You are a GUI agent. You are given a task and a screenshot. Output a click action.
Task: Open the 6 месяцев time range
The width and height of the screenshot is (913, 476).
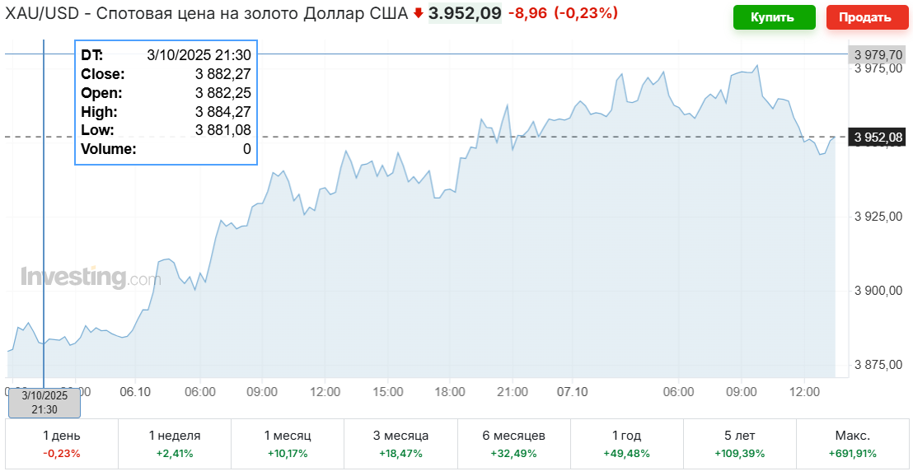(513, 444)
